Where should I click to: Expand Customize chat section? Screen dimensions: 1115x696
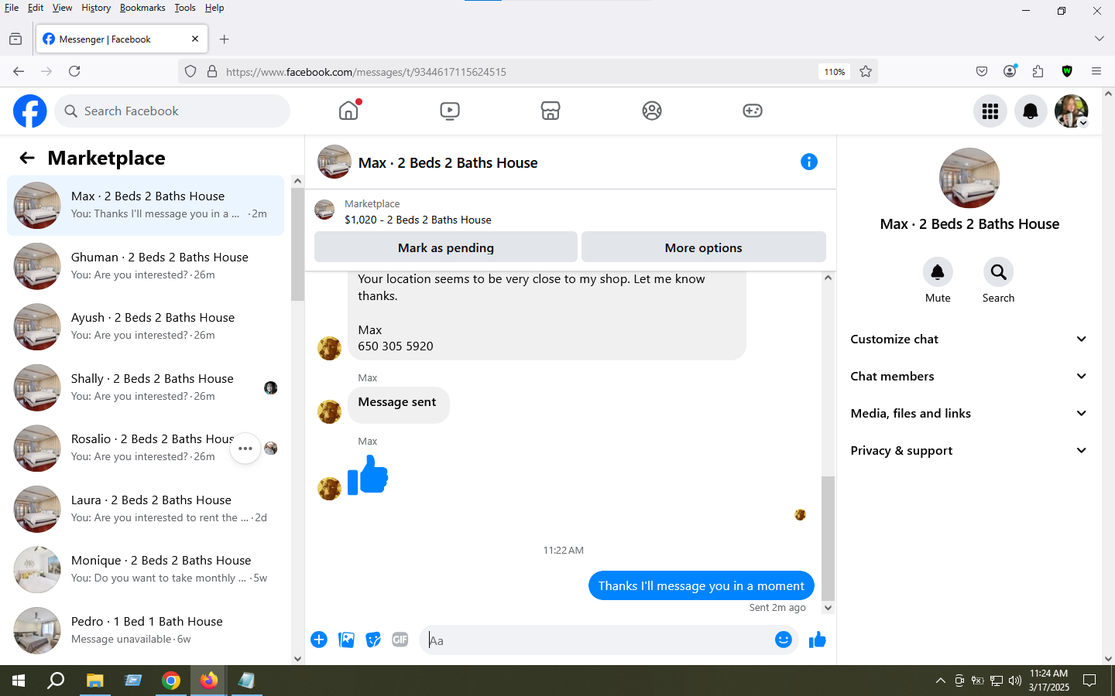click(969, 339)
